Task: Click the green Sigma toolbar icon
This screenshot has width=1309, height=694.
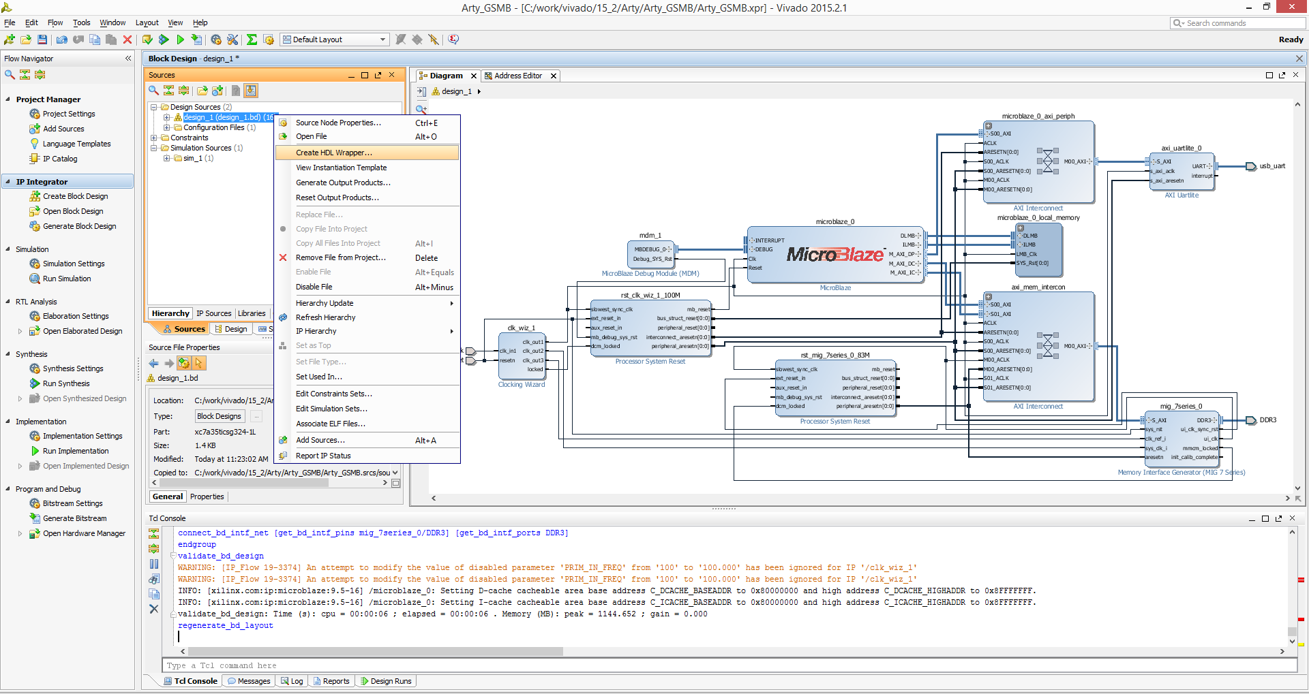Action: 252,40
